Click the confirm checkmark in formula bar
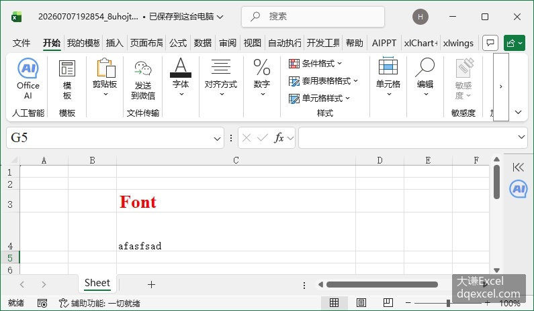The image size is (534, 311). point(262,137)
